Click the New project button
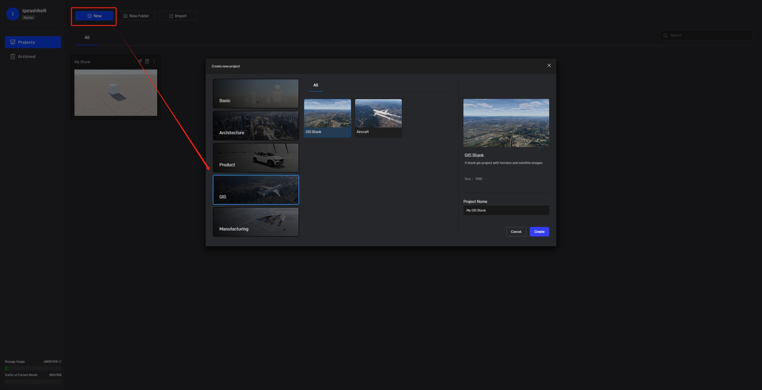 94,16
